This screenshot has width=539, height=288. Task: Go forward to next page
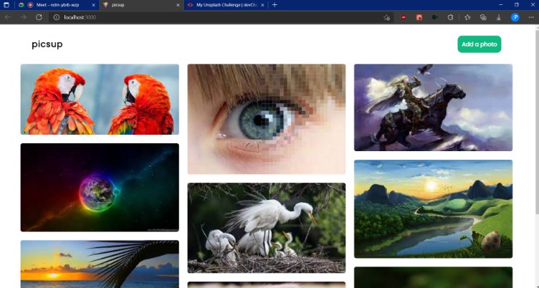[23, 17]
